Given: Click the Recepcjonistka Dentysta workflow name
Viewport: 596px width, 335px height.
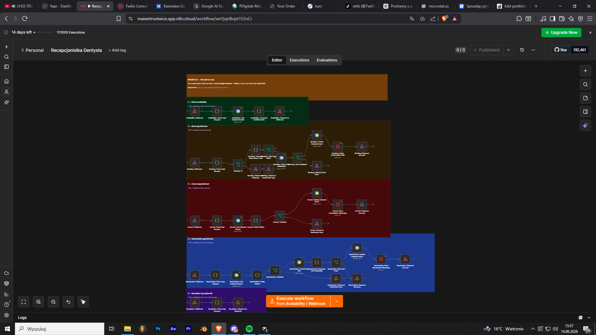Looking at the screenshot, I should pyautogui.click(x=76, y=50).
